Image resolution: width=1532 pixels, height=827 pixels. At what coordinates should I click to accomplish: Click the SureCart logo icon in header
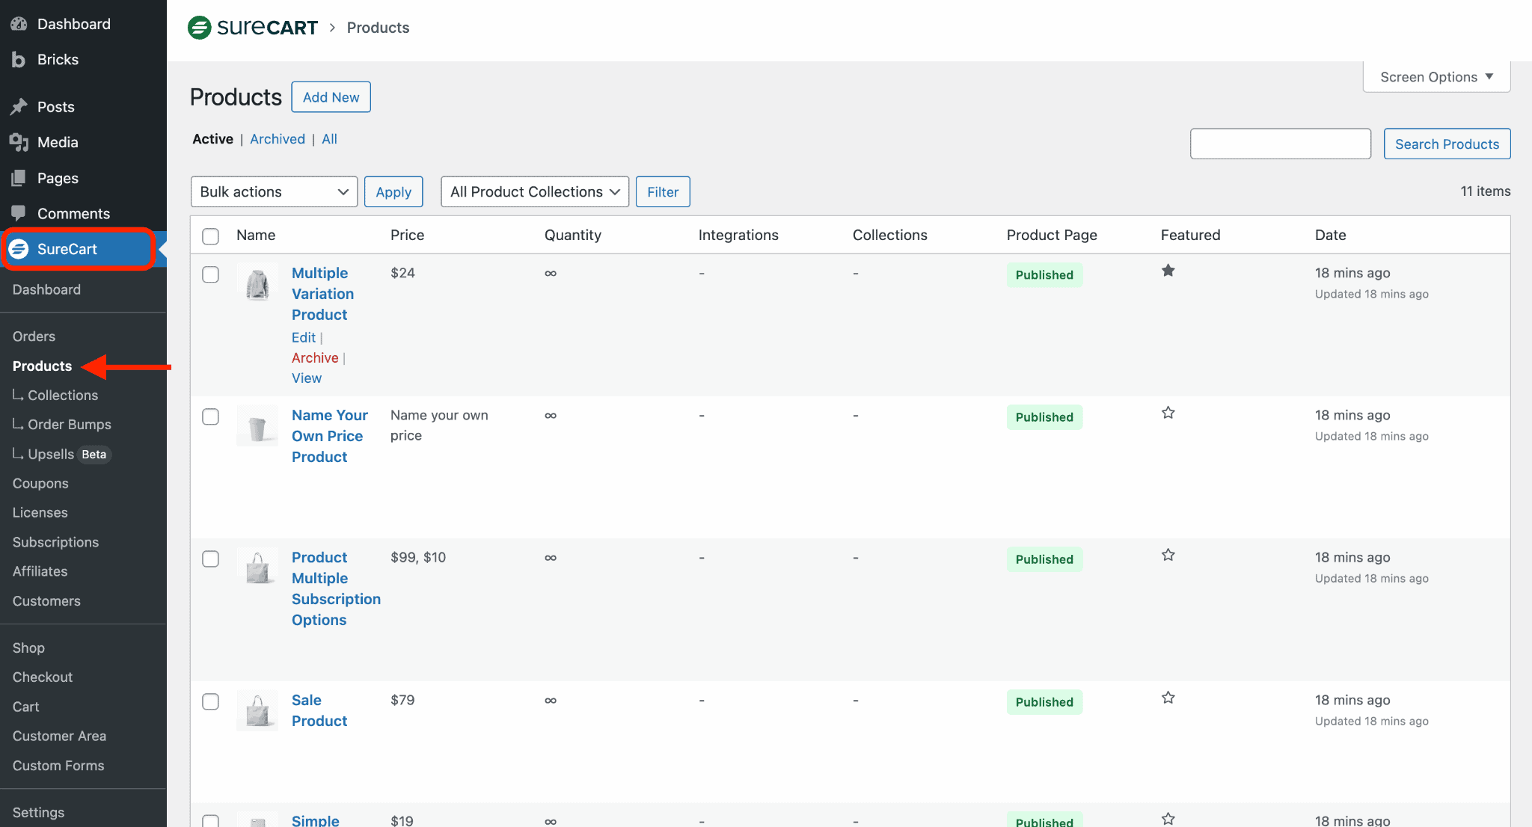click(199, 28)
